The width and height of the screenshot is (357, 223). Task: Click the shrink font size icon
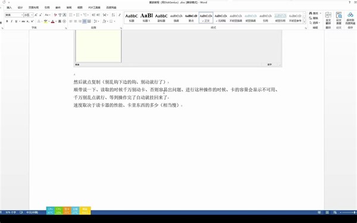point(40,15)
